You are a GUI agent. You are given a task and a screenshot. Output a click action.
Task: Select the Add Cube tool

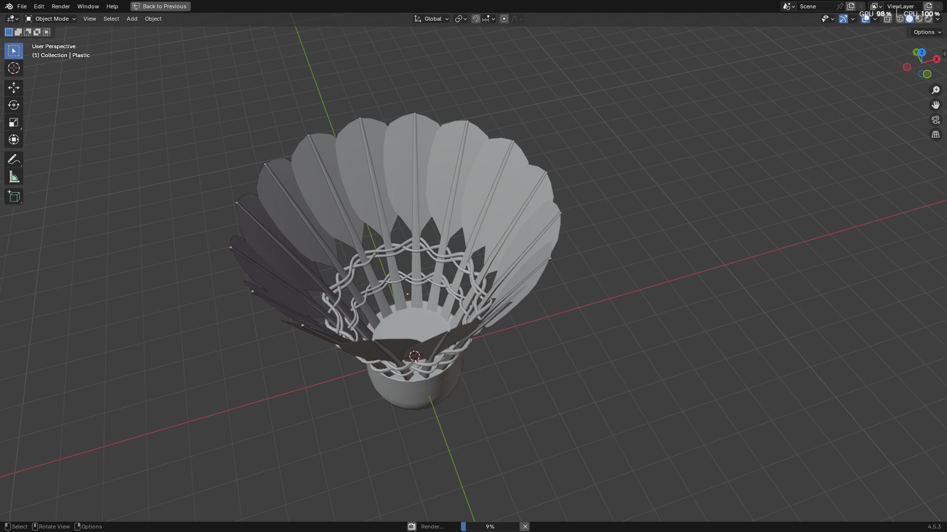pos(14,197)
